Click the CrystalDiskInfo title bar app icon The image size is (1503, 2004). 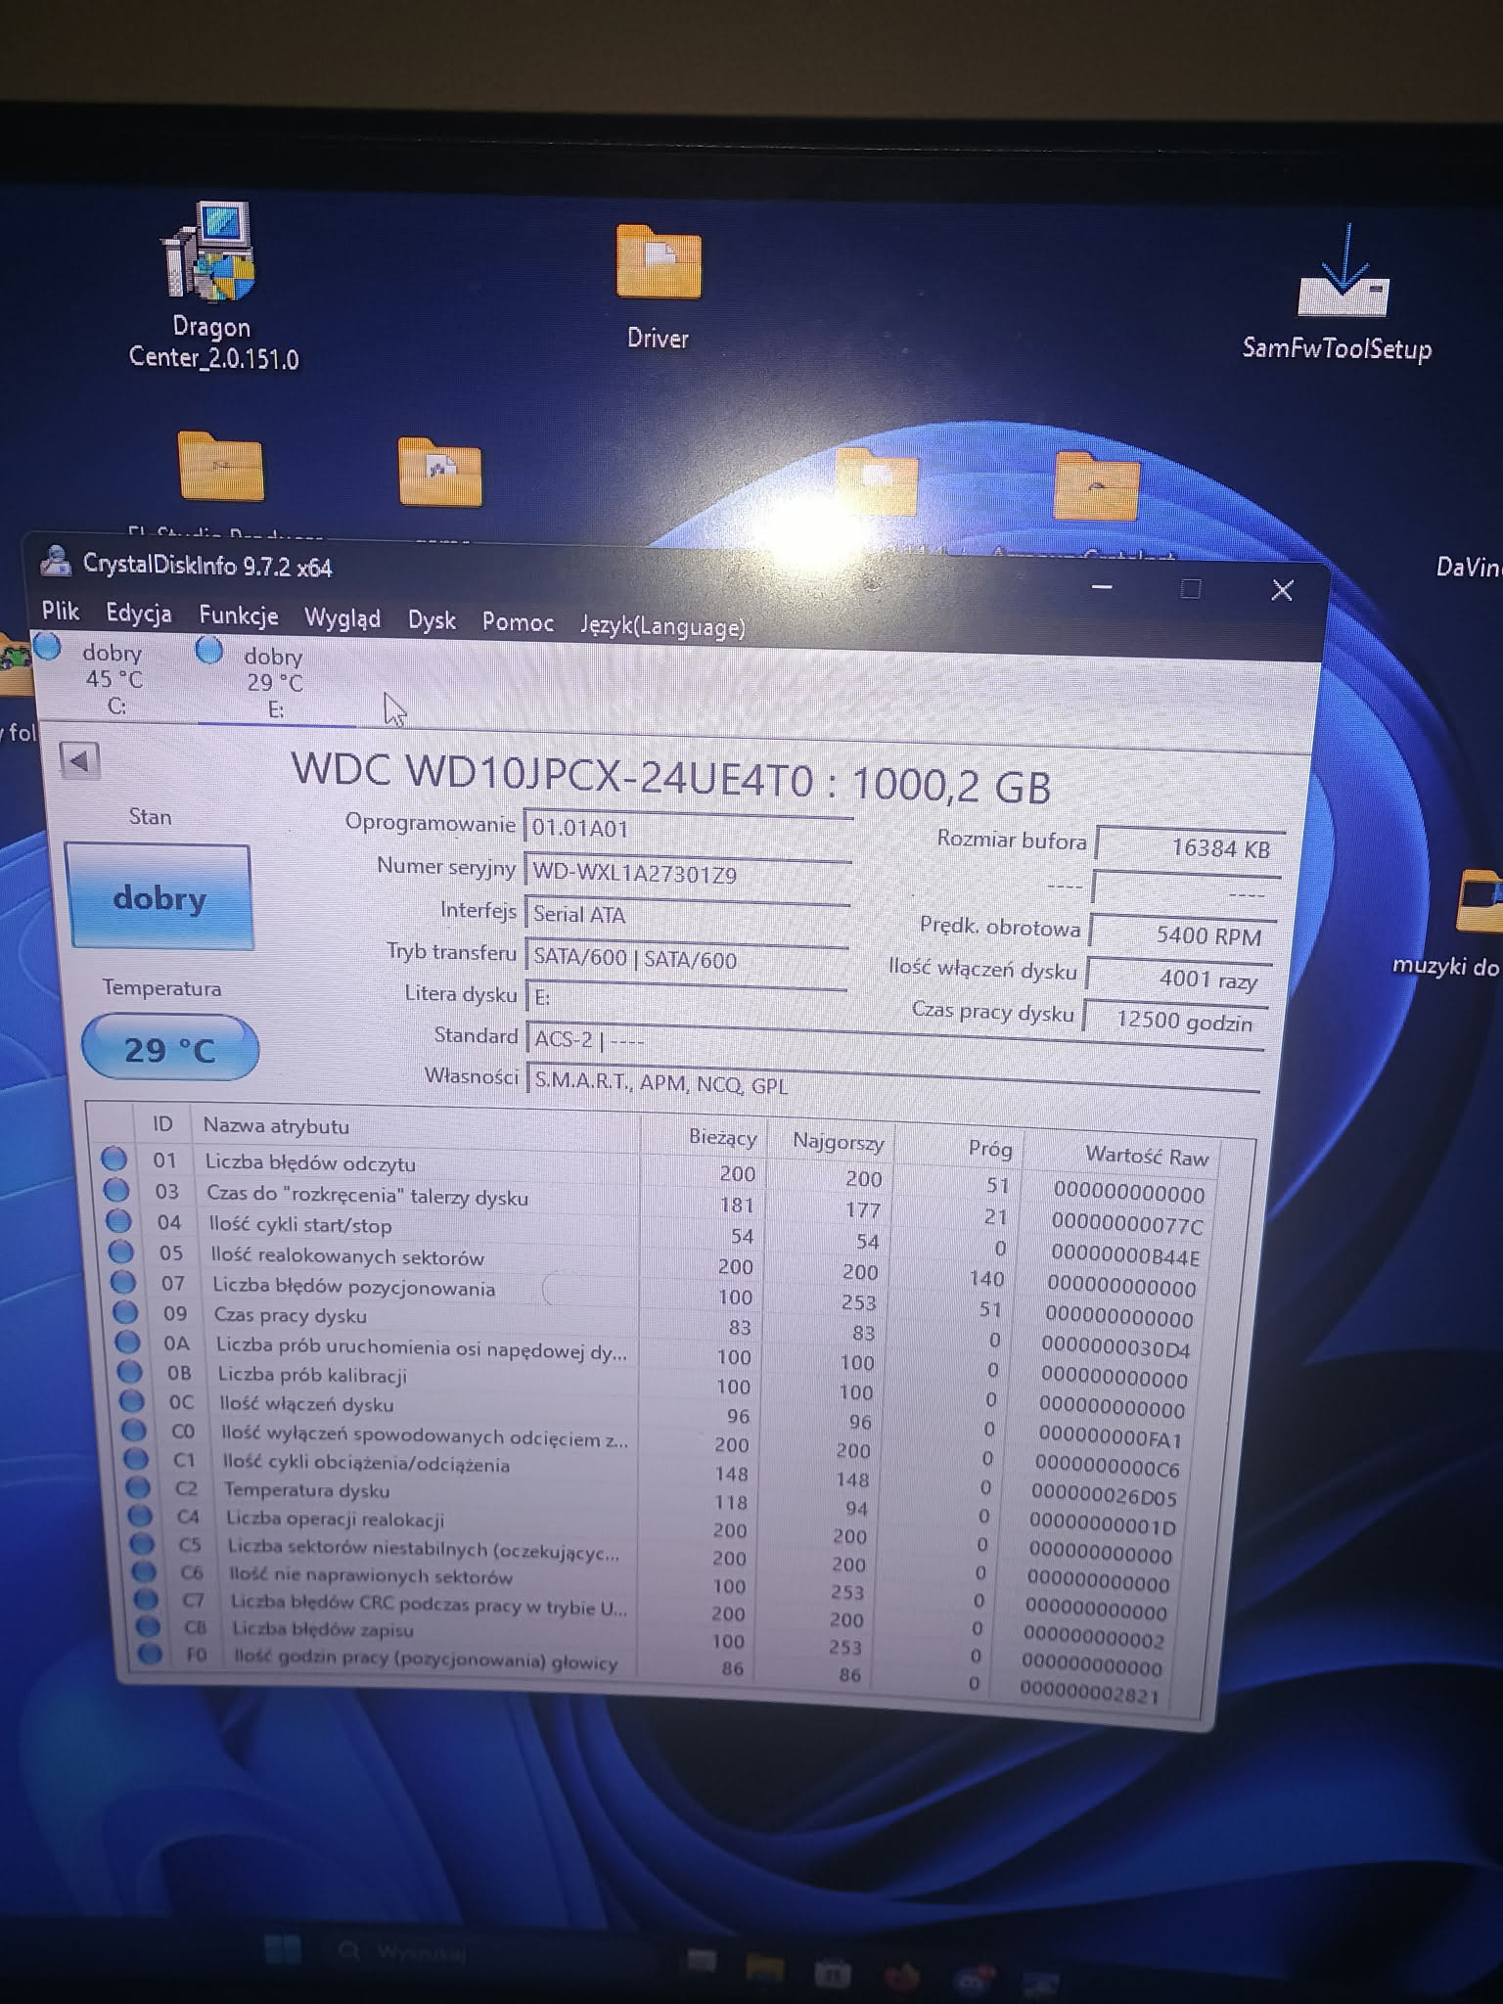click(57, 563)
